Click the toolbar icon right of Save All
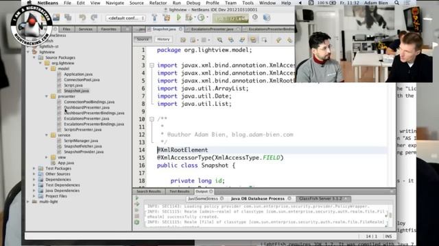 (x=68, y=18)
